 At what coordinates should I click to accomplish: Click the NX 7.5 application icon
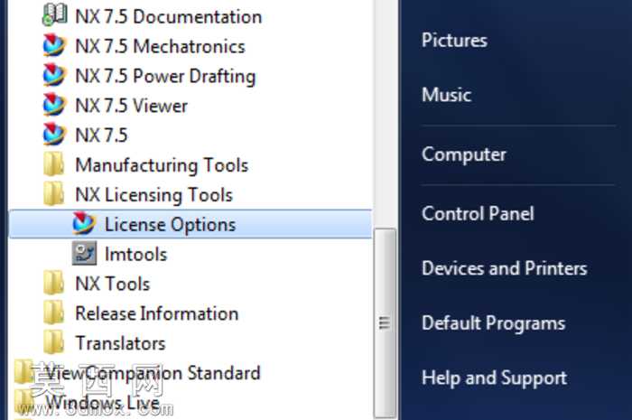click(54, 134)
